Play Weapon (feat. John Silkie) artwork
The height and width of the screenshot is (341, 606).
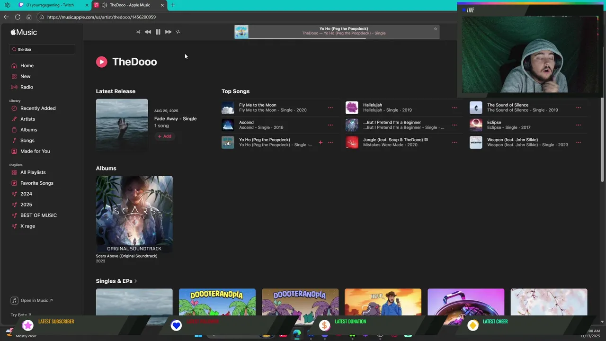coord(476,142)
